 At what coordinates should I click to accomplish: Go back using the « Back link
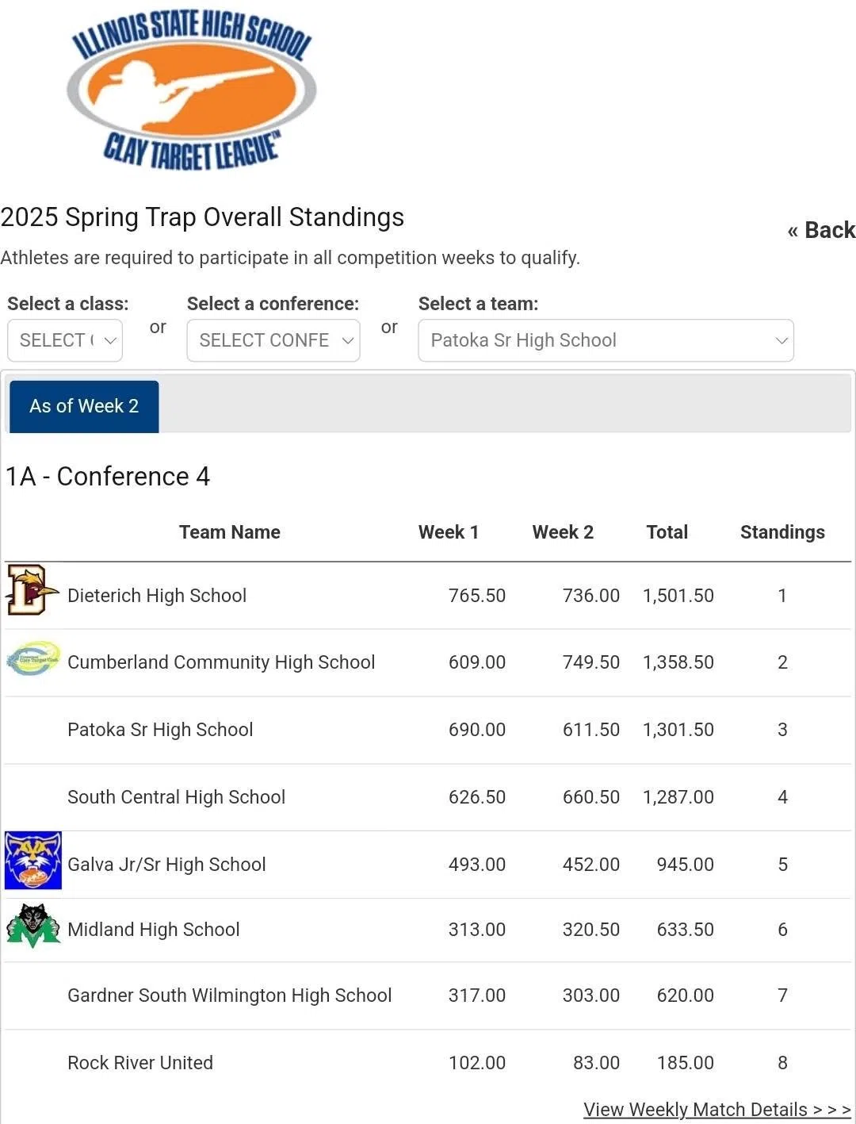click(821, 230)
